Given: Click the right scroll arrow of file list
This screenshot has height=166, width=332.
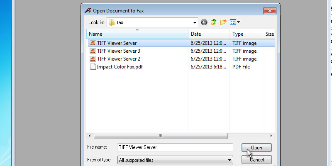Looking at the screenshot, I should [271, 136].
